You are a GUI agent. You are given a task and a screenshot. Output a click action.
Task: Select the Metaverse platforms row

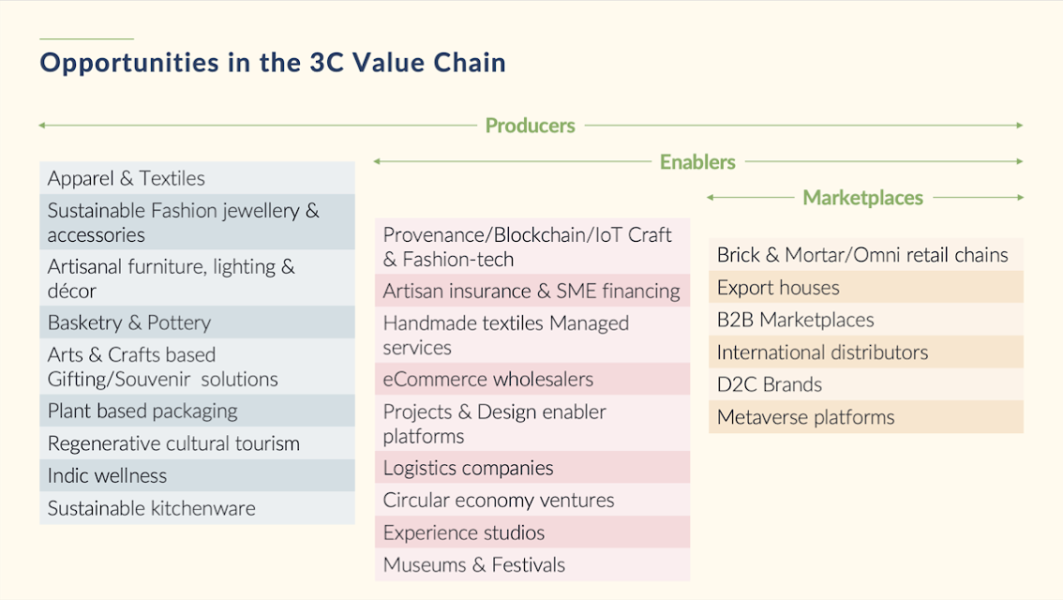point(866,417)
